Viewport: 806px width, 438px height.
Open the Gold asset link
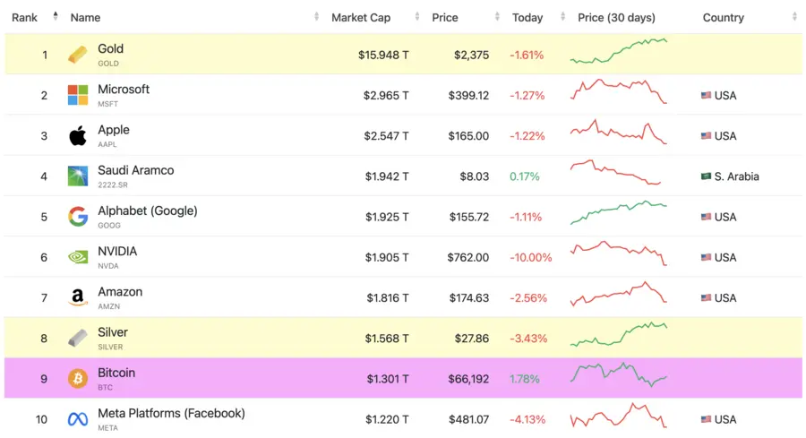(110, 49)
